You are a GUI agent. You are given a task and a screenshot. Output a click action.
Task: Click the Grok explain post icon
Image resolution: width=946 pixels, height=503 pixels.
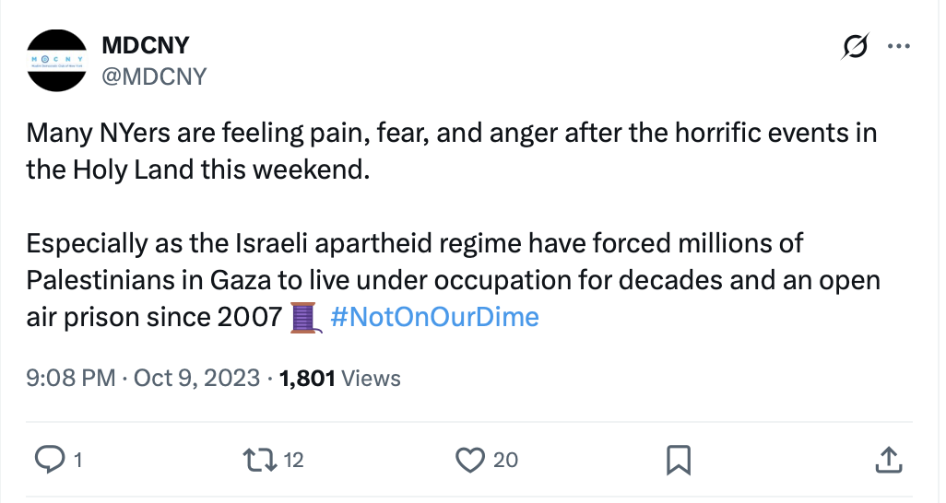(854, 46)
